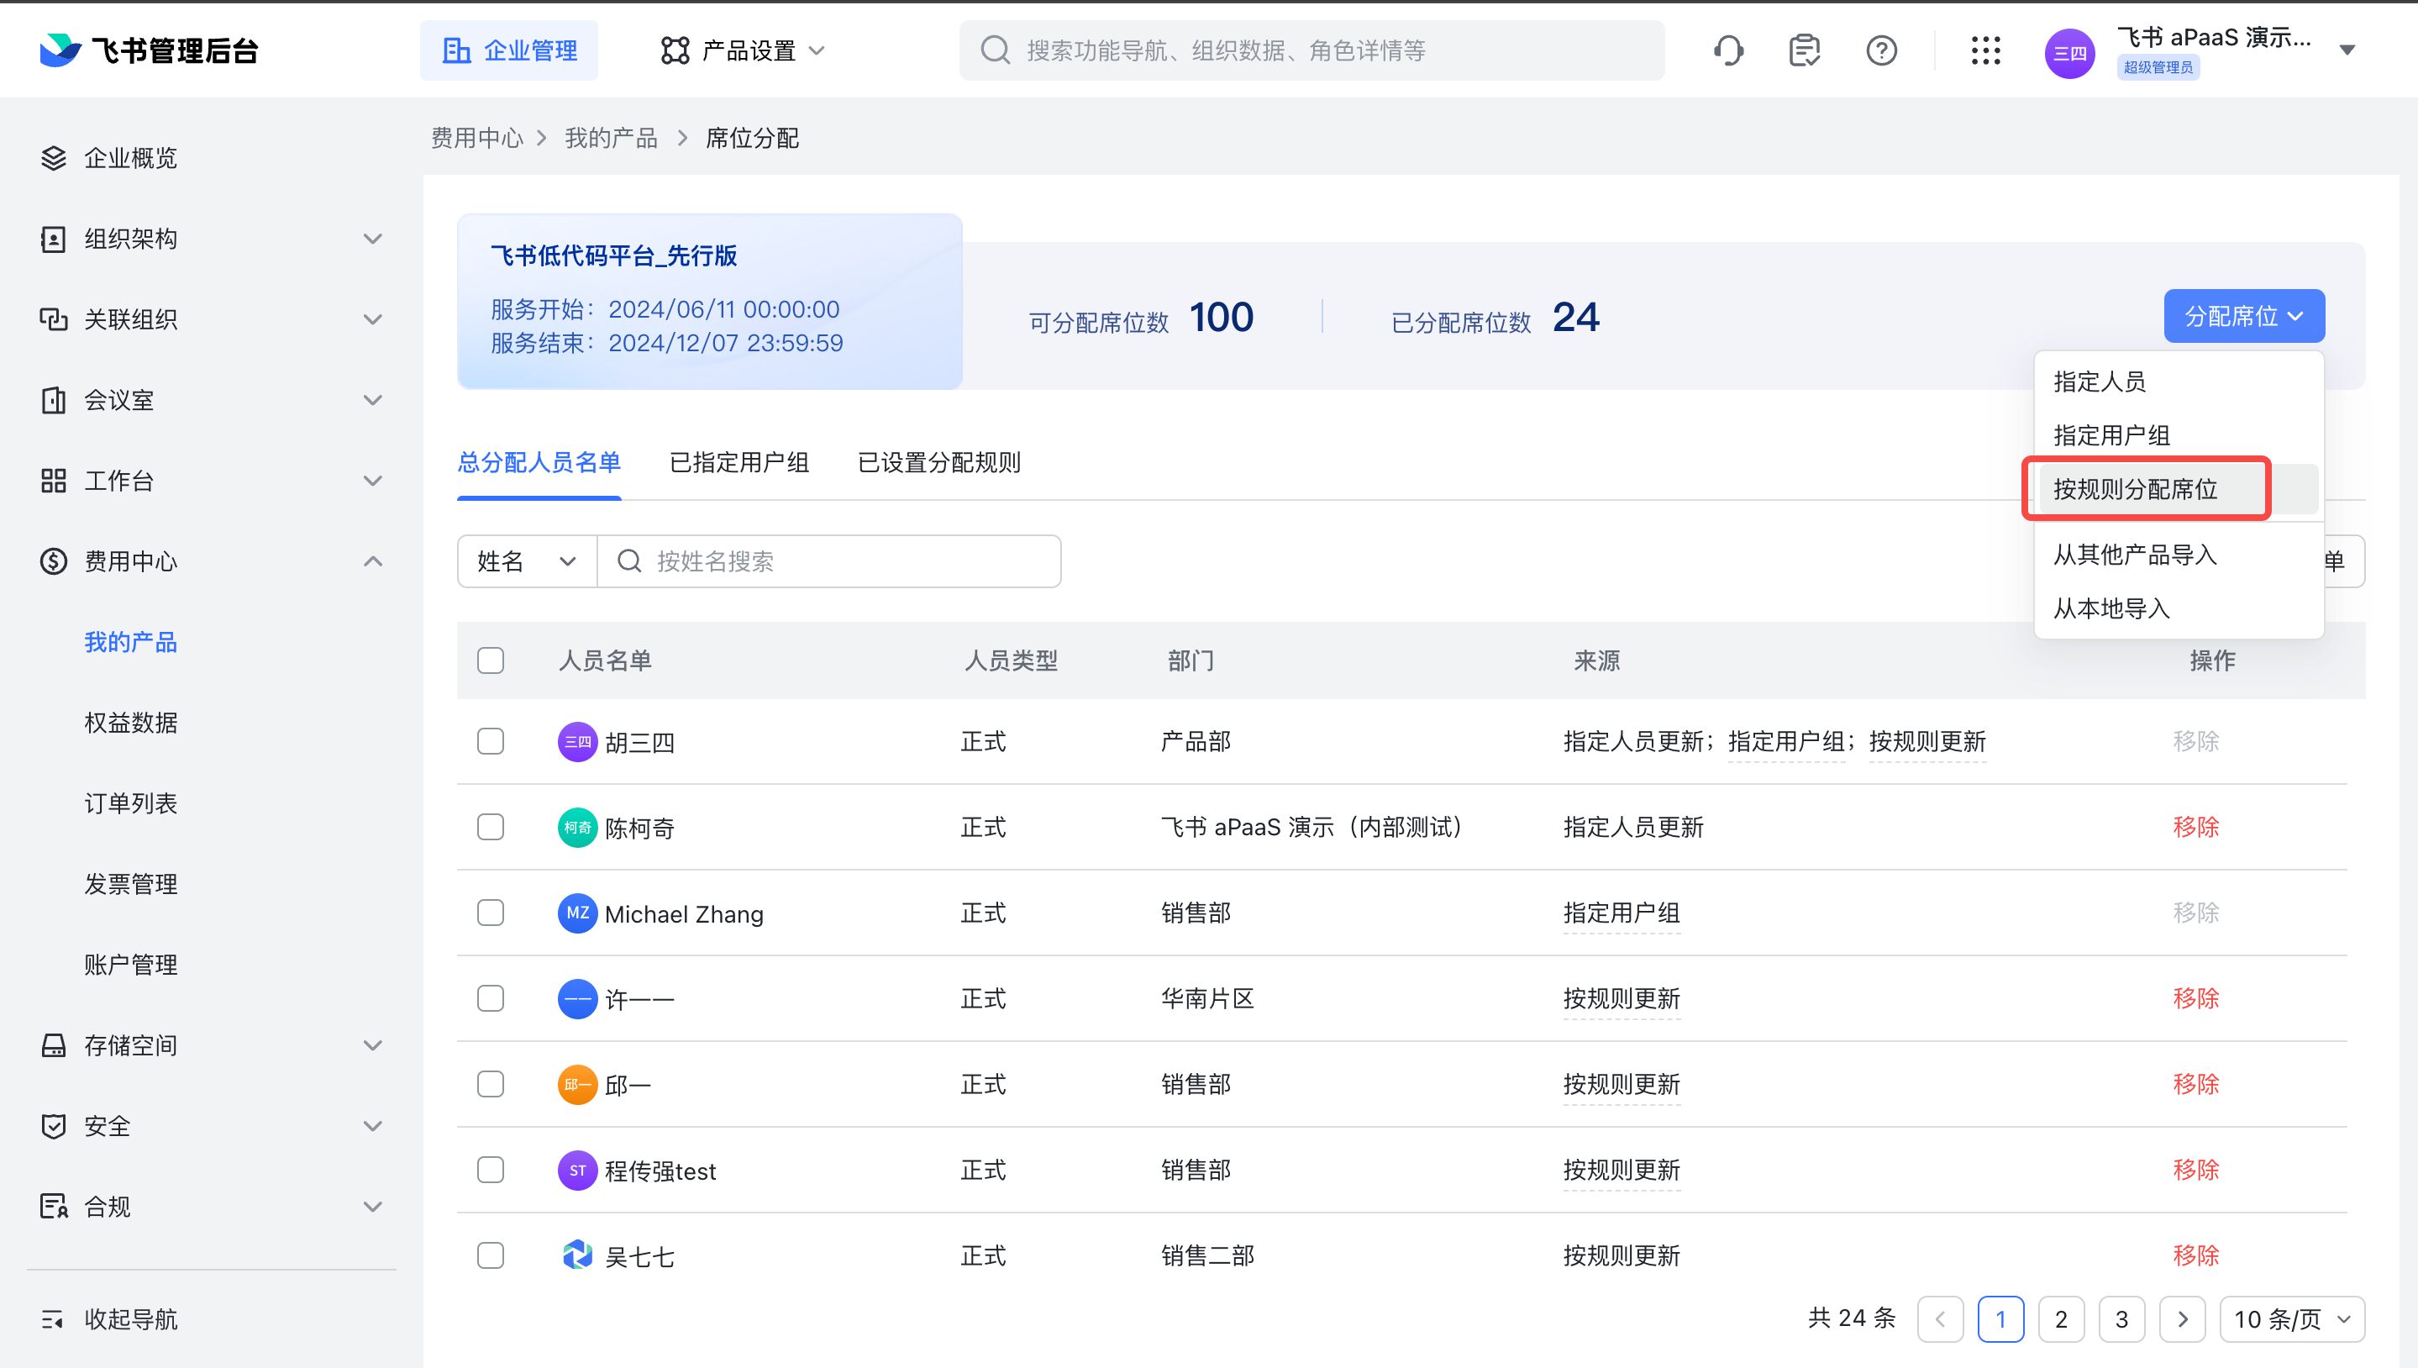
Task: Open the customer service headset icon
Action: [1728, 50]
